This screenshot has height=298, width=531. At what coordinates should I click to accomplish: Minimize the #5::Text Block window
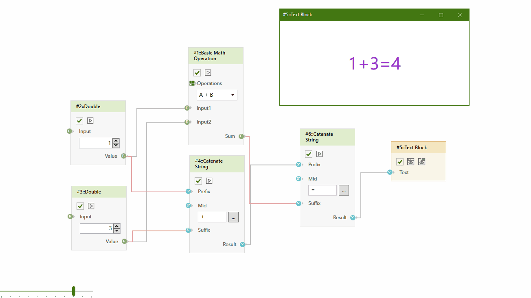(x=422, y=15)
